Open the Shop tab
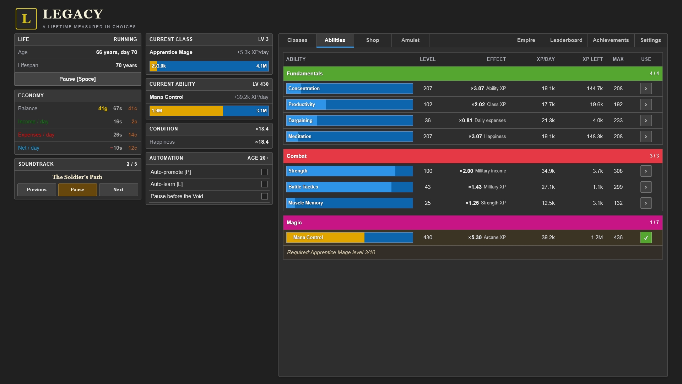Viewport: 682px width, 384px height. tap(373, 40)
